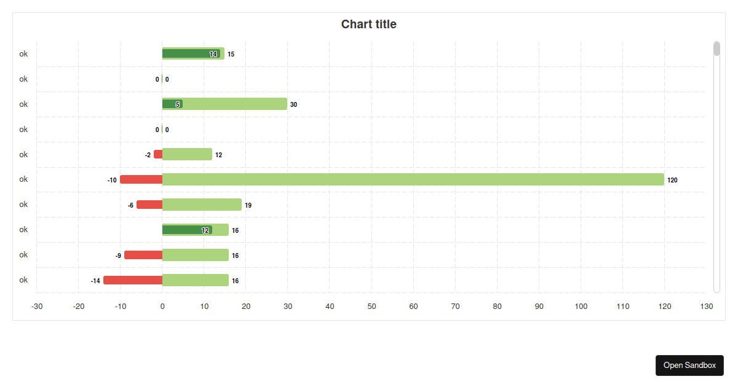Click the red bar labeled -14

click(132, 279)
